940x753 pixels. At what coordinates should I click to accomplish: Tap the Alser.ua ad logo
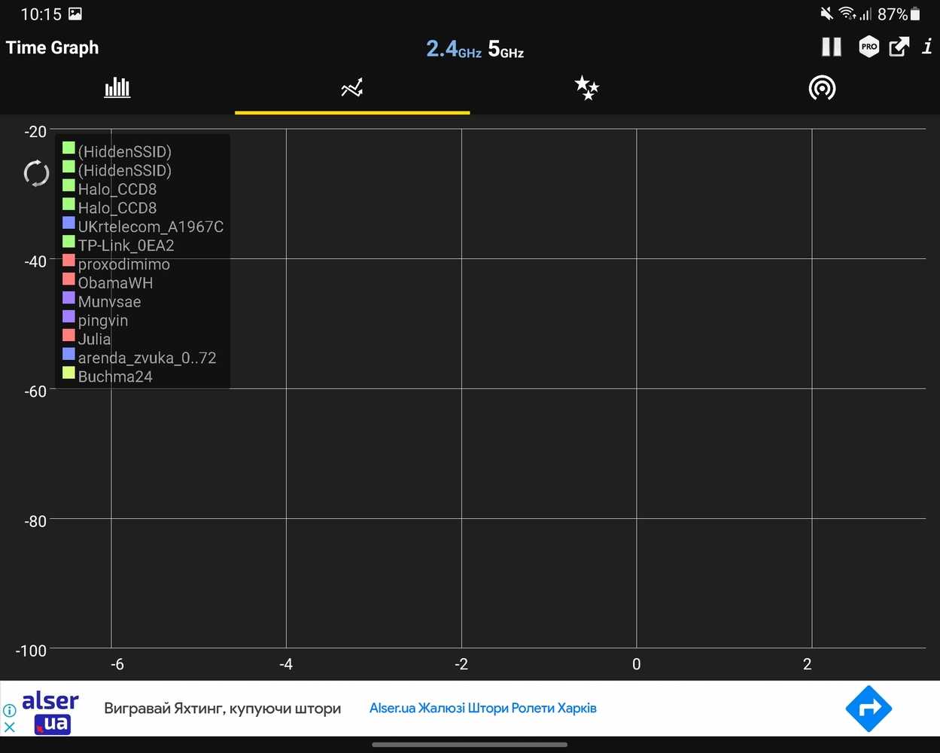pos(50,712)
